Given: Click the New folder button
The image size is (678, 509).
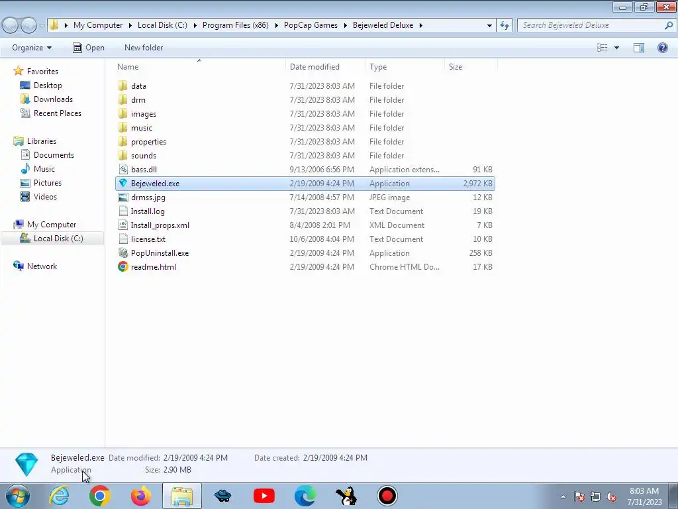Looking at the screenshot, I should (x=144, y=48).
